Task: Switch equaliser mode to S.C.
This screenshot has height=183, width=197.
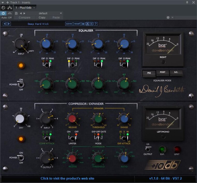Action: 176,73
